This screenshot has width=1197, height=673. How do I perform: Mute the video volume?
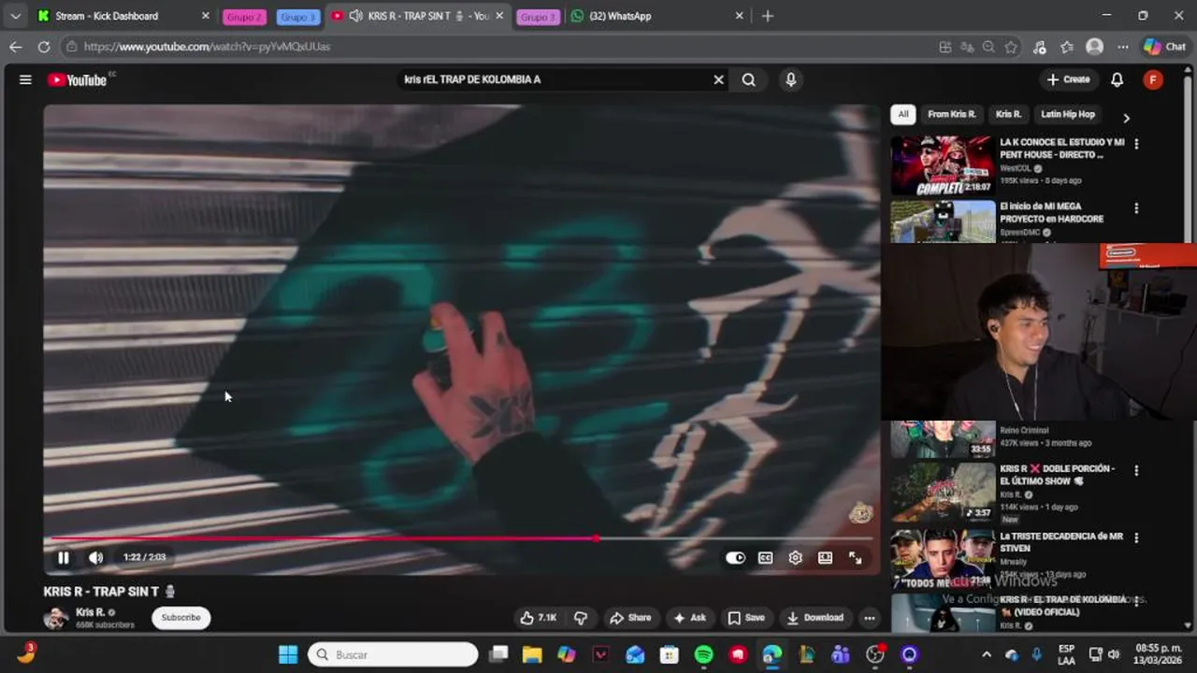[95, 558]
